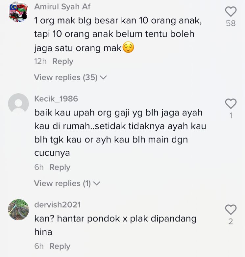245x257 pixels.
Task: Click chevron next to View replies (35)
Action: click(x=103, y=77)
